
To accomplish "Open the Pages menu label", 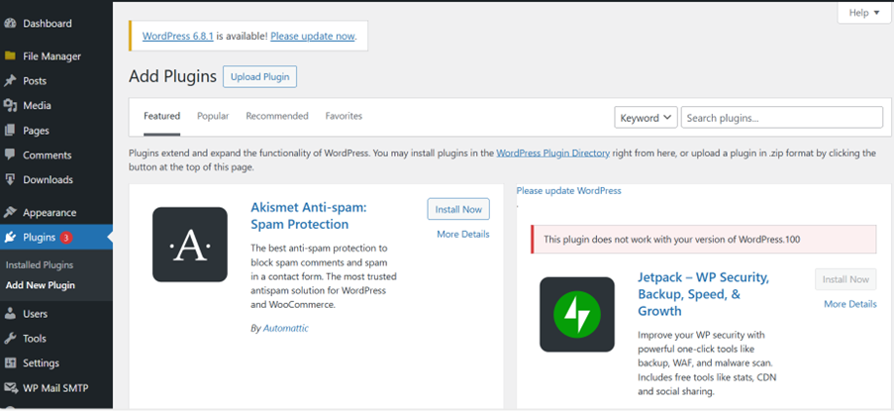I will click(36, 131).
